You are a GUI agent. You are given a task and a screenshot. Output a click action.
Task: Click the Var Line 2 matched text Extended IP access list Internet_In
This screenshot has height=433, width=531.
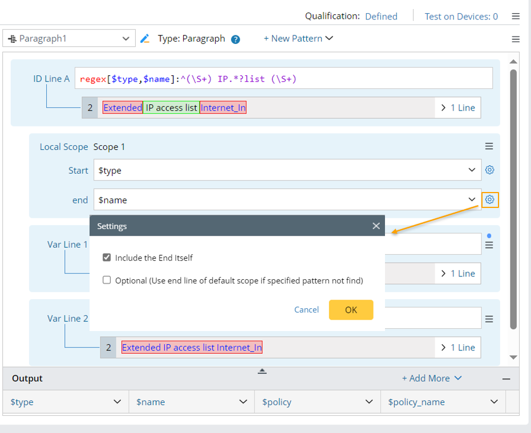click(192, 348)
